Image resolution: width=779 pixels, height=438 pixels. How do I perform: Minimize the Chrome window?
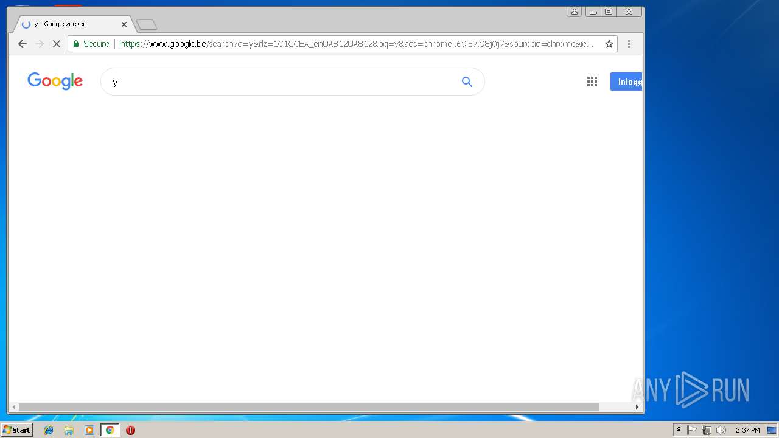pyautogui.click(x=593, y=12)
